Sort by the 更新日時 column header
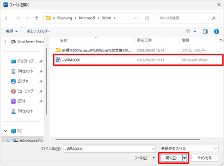This screenshot has width=224, height=166. click(x=144, y=40)
